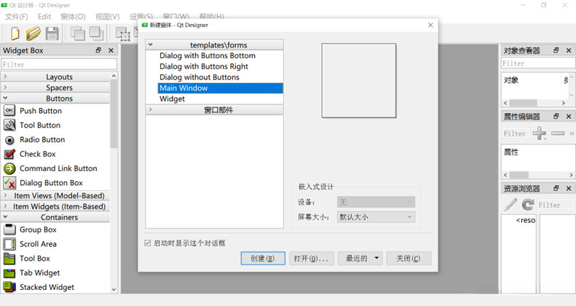Toggle 启动时显示这个对话框 checkbox
Viewport: 576px width, 306px height.
click(x=148, y=243)
